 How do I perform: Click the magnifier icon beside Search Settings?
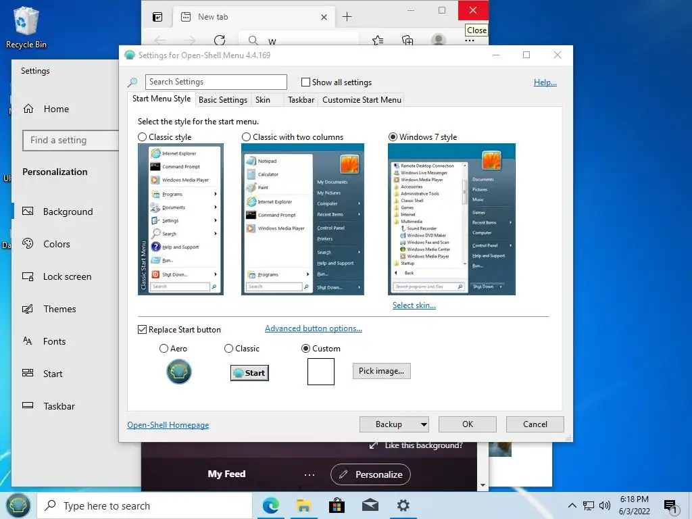pos(132,82)
